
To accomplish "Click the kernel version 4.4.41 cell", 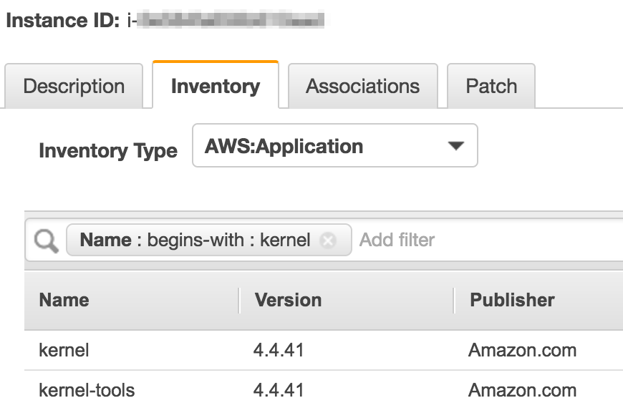I will [279, 351].
